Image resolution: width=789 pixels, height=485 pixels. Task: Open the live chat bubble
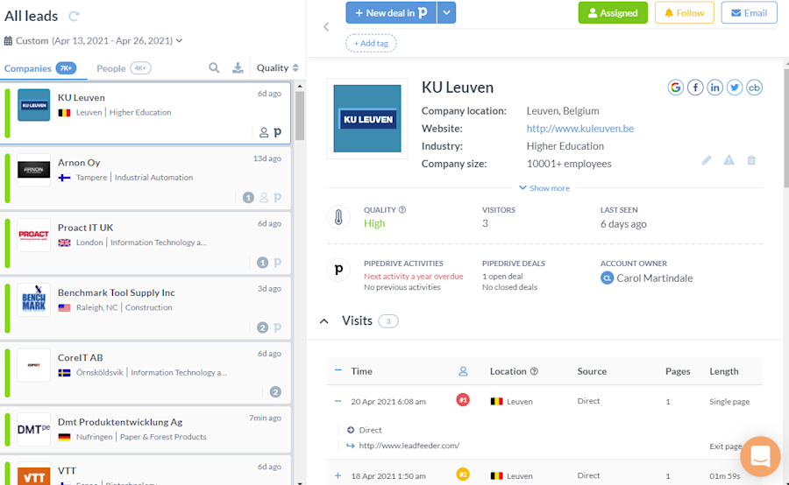click(760, 456)
